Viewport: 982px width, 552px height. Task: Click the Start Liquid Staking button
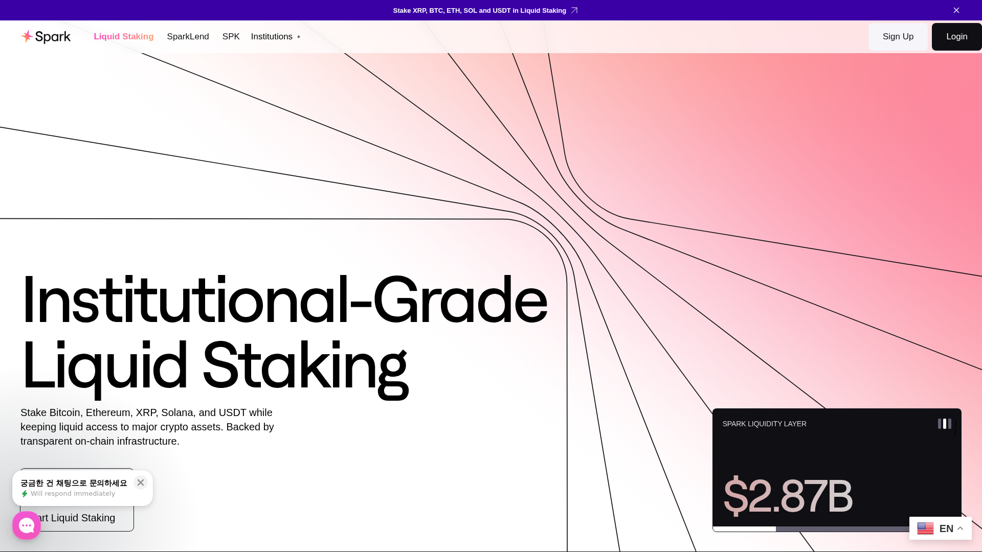coord(77,518)
